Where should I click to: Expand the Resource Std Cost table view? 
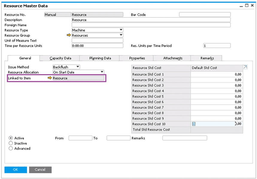pos(245,67)
